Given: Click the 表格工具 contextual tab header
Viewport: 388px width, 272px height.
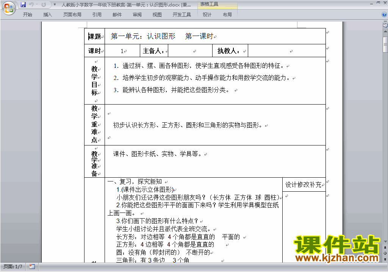Looking at the screenshot, I should (209, 4).
